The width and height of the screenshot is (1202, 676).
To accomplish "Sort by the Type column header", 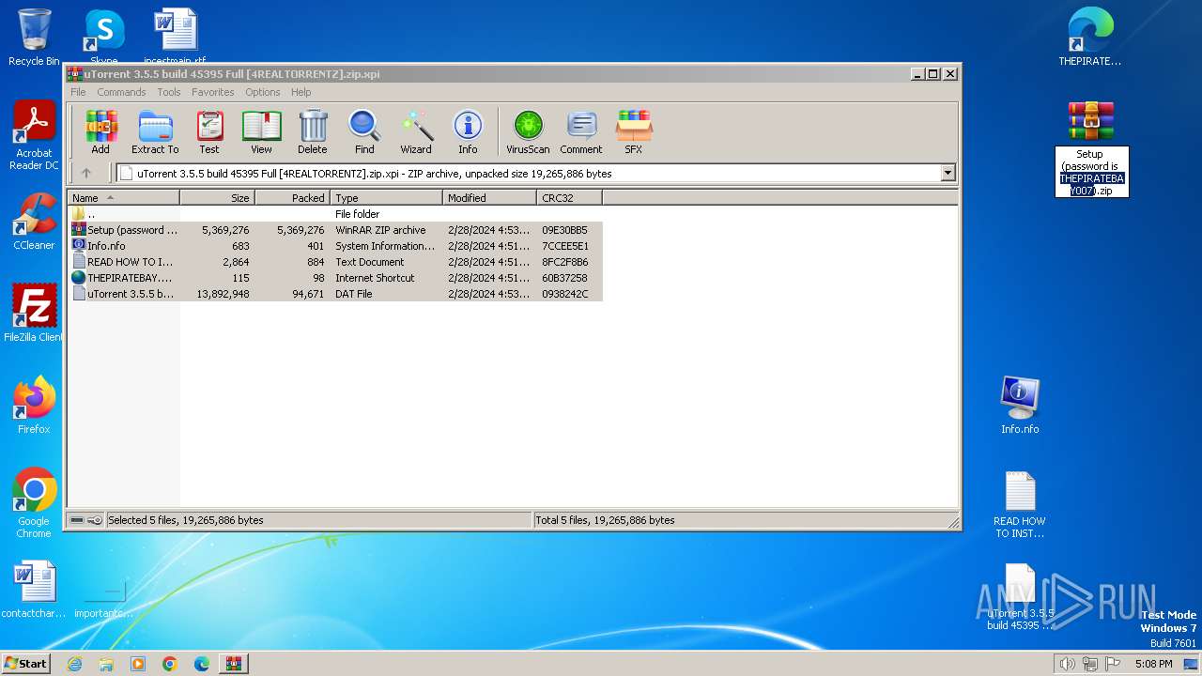I will click(x=386, y=198).
